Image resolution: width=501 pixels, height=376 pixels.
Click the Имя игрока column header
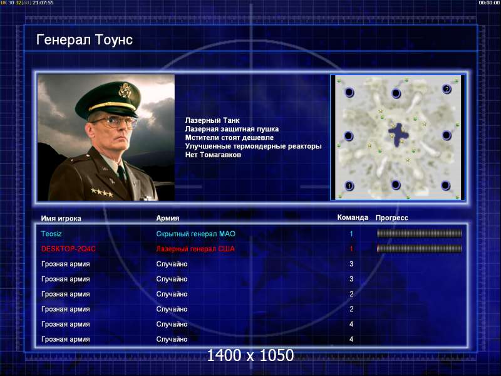61,218
